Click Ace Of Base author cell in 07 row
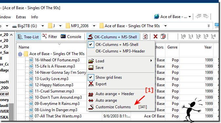 pos(154,116)
